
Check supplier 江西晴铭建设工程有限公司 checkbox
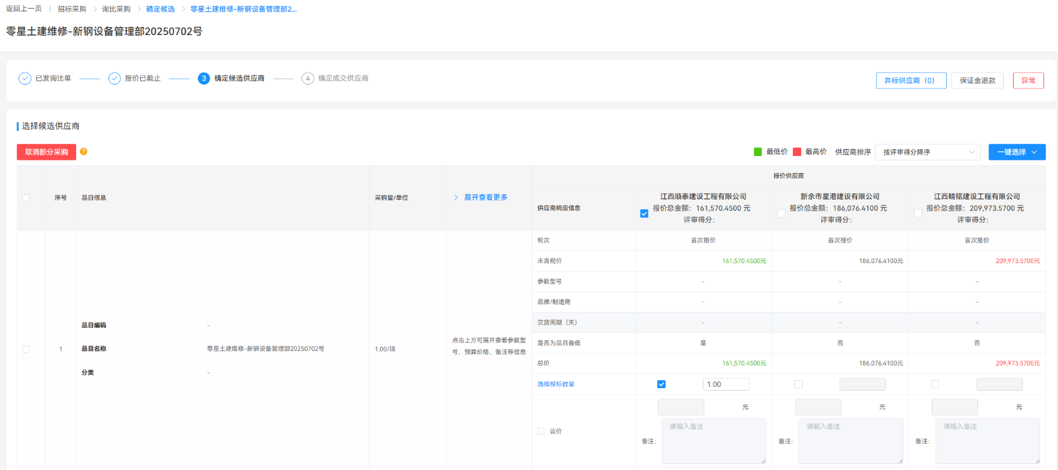[x=918, y=214]
